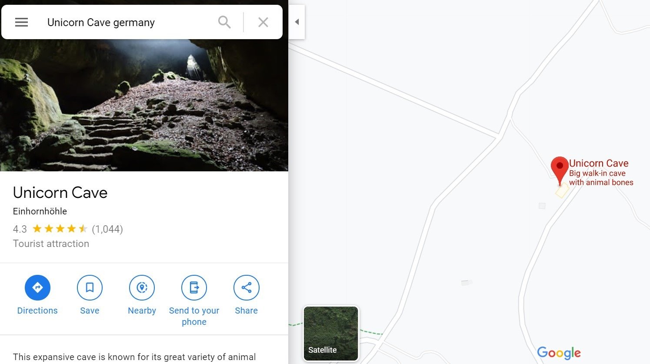This screenshot has height=364, width=650.
Task: Collapse the side panel arrow
Action: [x=297, y=22]
